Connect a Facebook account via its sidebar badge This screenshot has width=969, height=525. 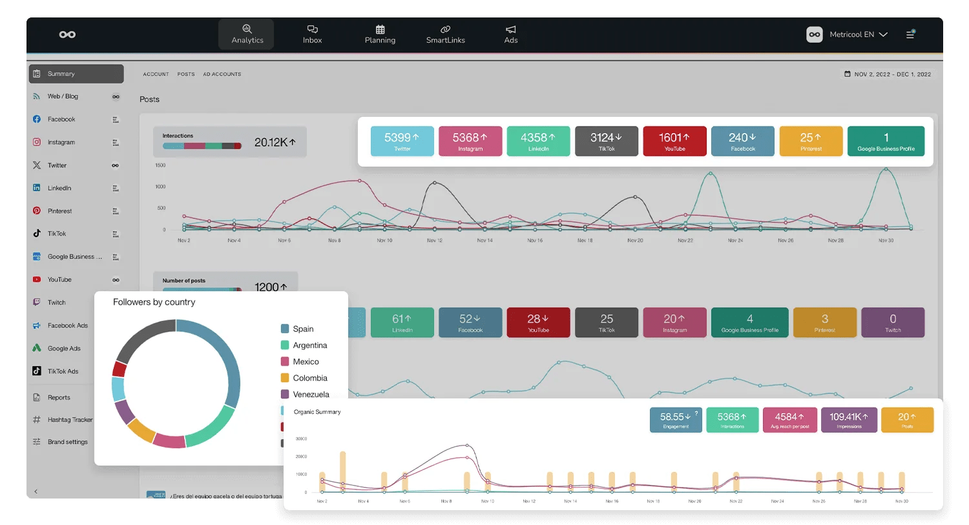click(116, 119)
